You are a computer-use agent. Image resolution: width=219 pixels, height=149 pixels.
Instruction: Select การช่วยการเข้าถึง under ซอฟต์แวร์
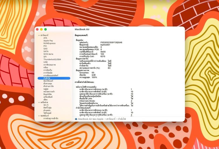coord(51,118)
